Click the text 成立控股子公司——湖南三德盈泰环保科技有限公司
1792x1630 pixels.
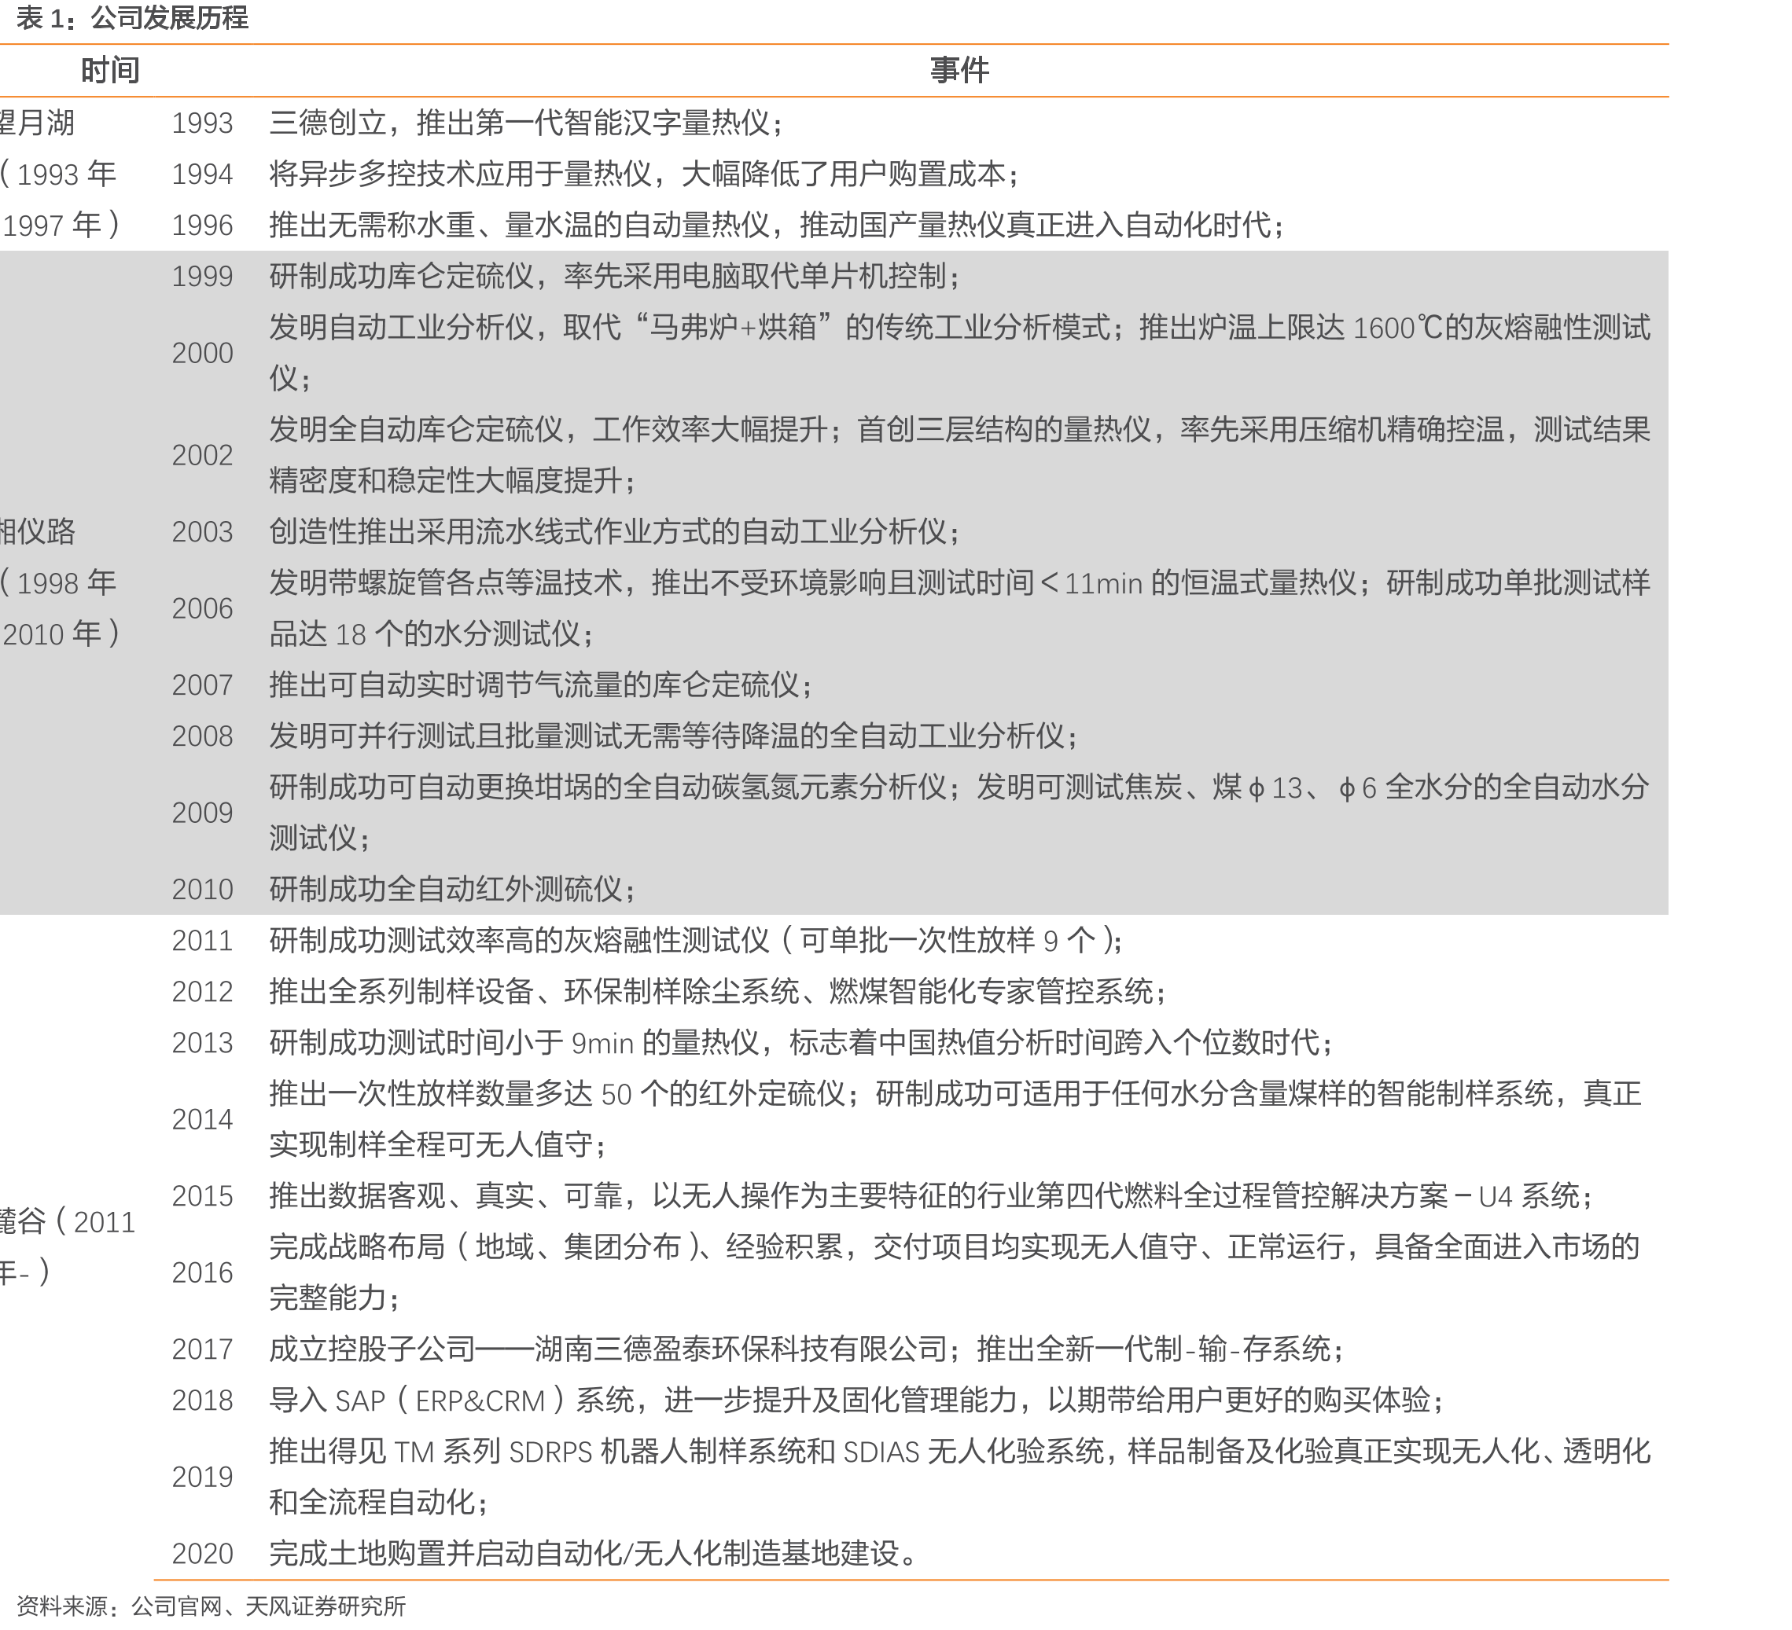coord(607,1349)
